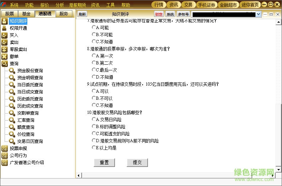Viewport: 282px width, 186px height.
Task: Click magnifier icon beside 价位查询
Action: (12, 134)
